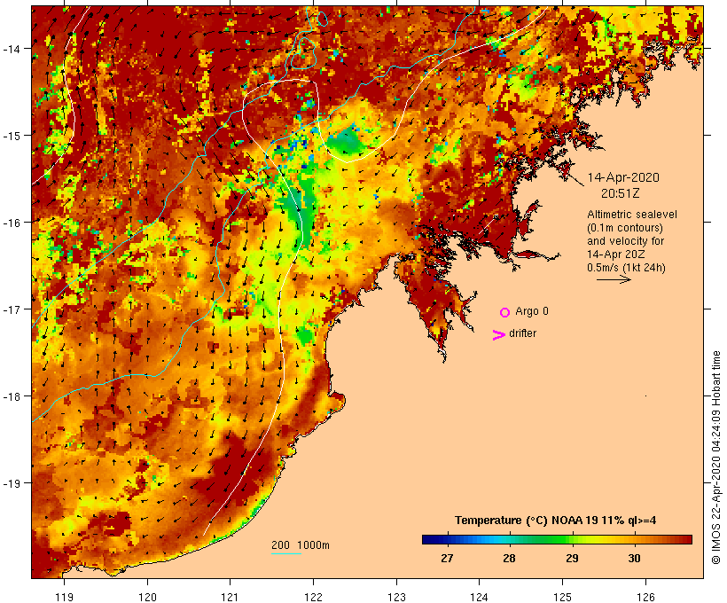Click the velocity scale reference arrow
The height and width of the screenshot is (603, 727).
(x=614, y=279)
